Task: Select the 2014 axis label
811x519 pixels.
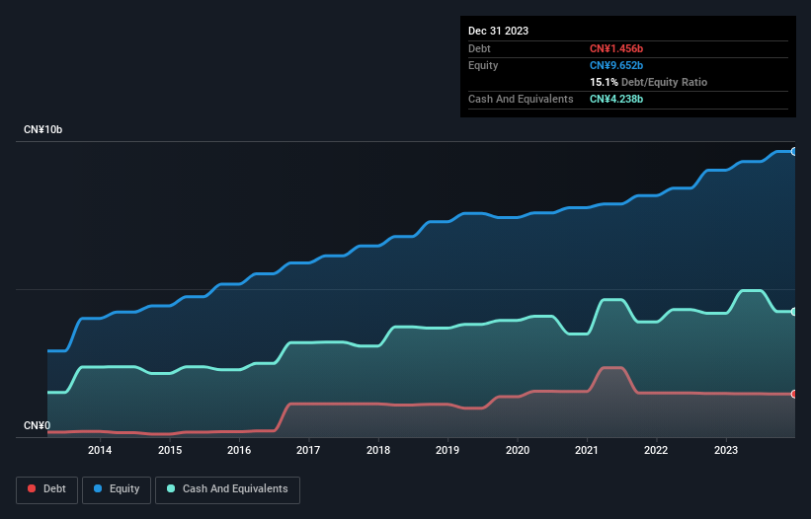Action: tap(100, 450)
